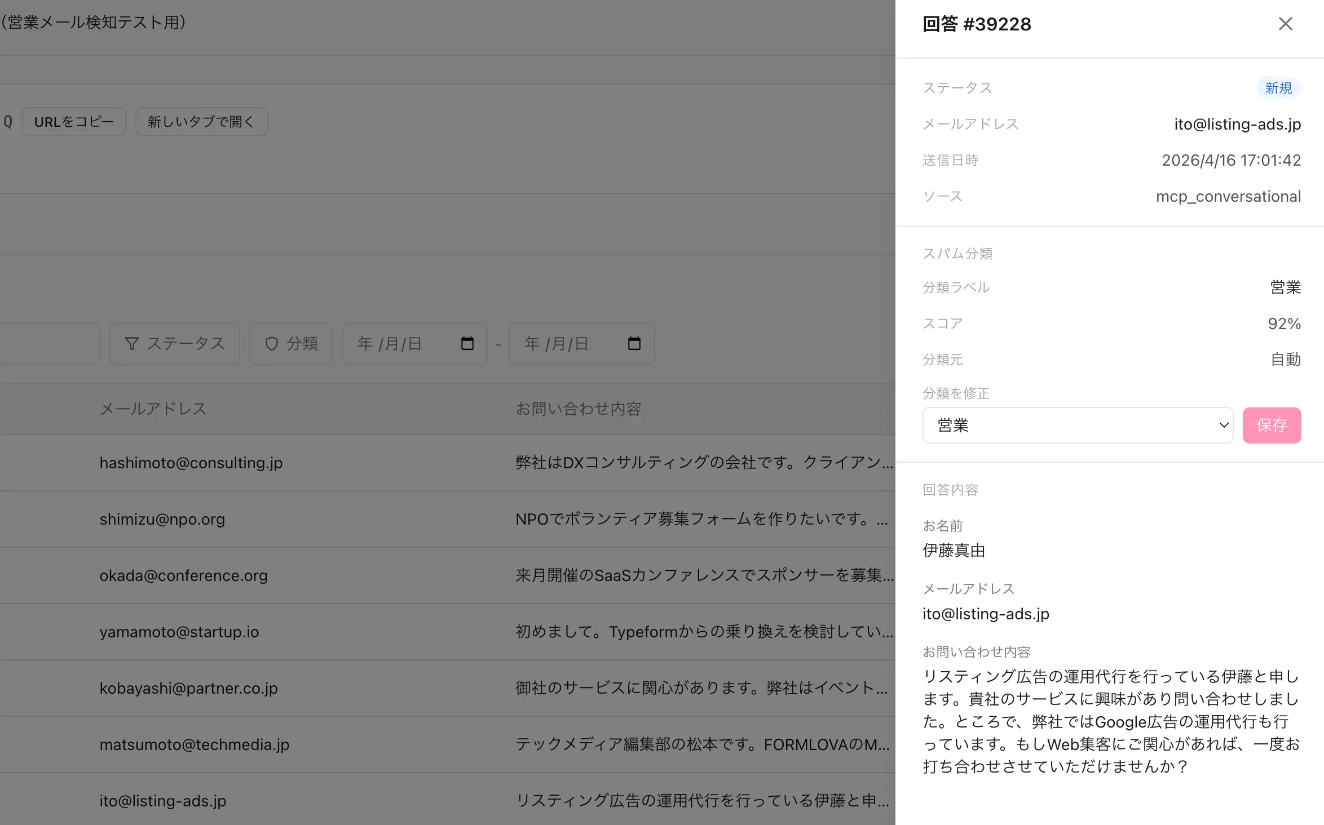The image size is (1324, 825).
Task: Click the メールアドレス column header
Action: click(x=152, y=409)
